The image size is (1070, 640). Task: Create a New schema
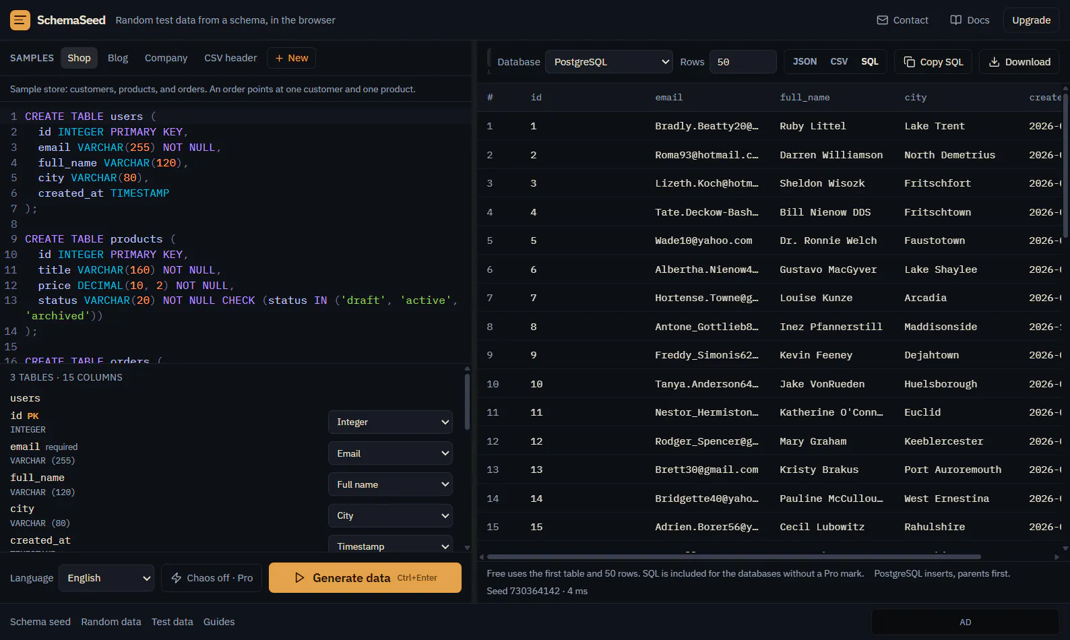click(291, 58)
